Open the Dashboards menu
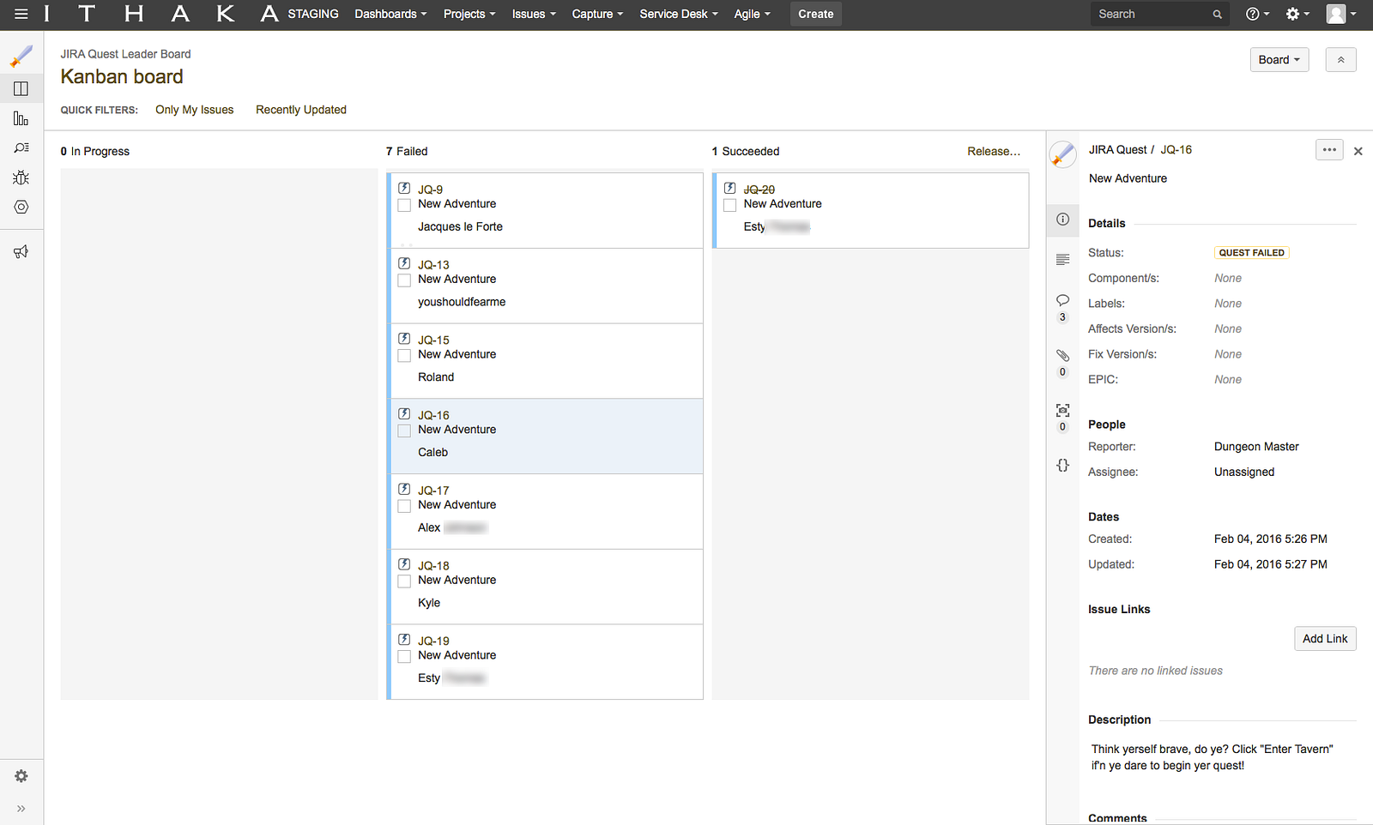This screenshot has height=825, width=1373. pyautogui.click(x=390, y=14)
